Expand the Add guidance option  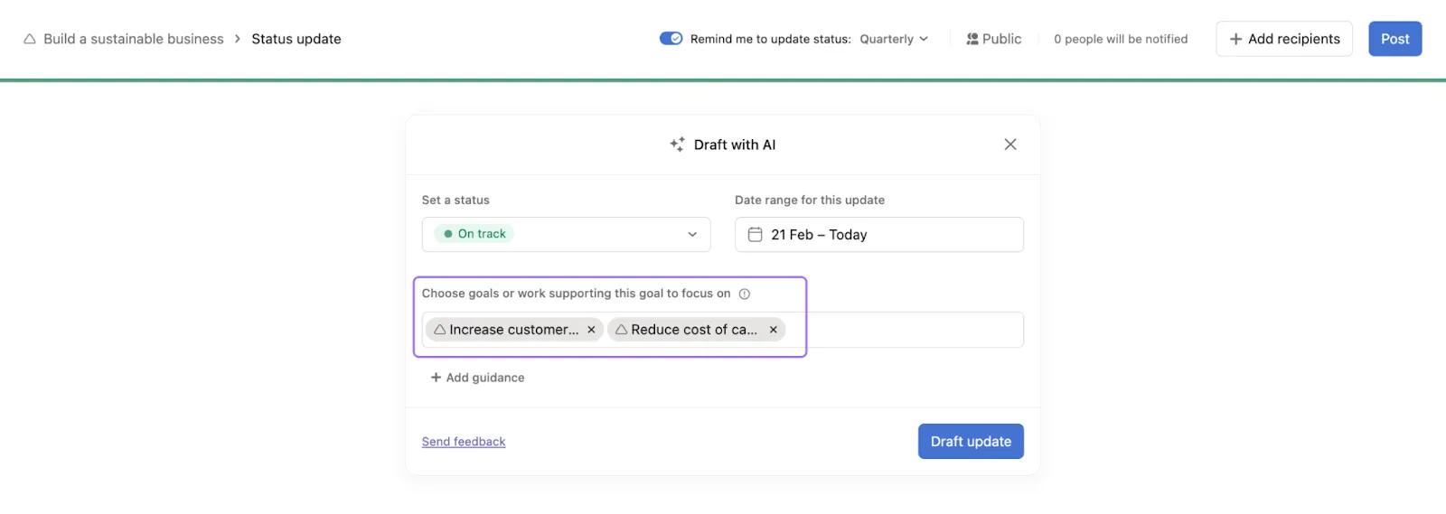[x=477, y=378]
